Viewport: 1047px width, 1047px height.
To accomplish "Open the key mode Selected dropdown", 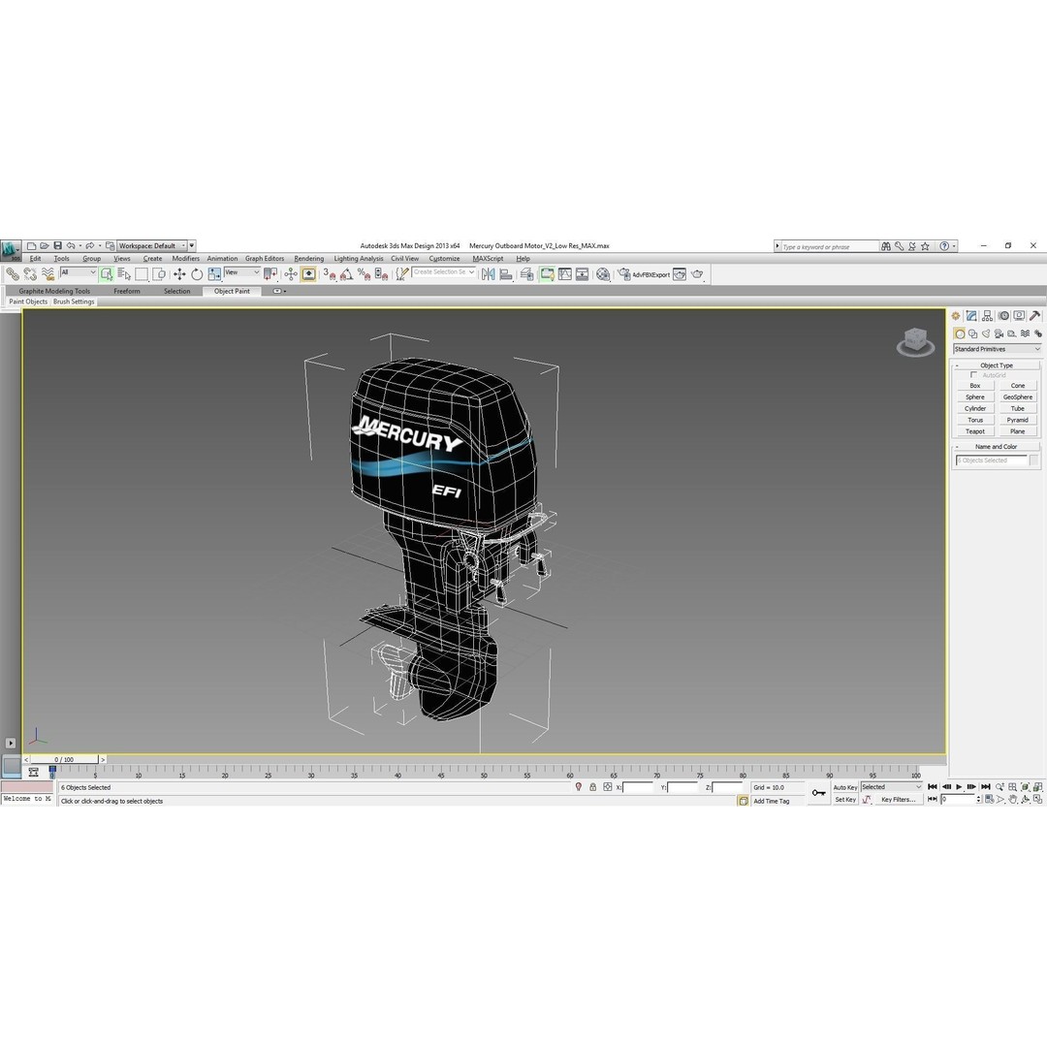I will point(892,787).
